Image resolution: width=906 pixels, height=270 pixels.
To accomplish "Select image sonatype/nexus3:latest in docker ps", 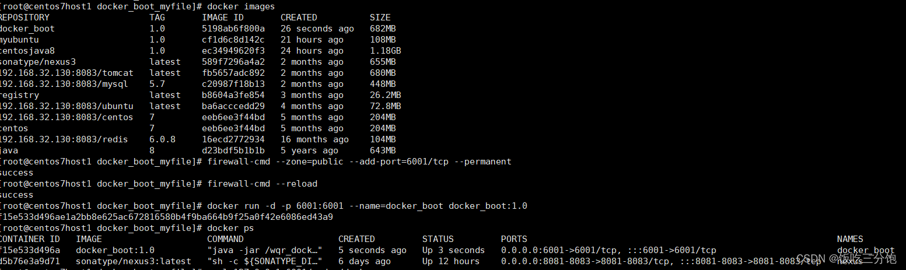I will (x=134, y=261).
